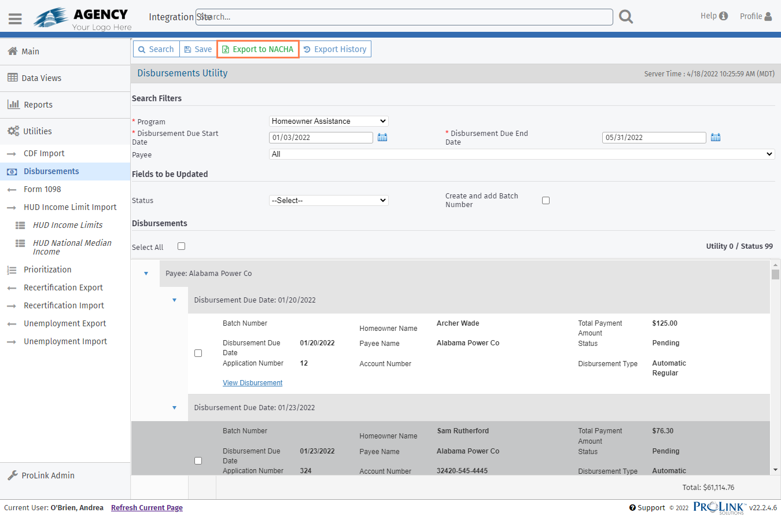Open End Date calendar picker icon
Screen dimensions: 781x516
716,137
